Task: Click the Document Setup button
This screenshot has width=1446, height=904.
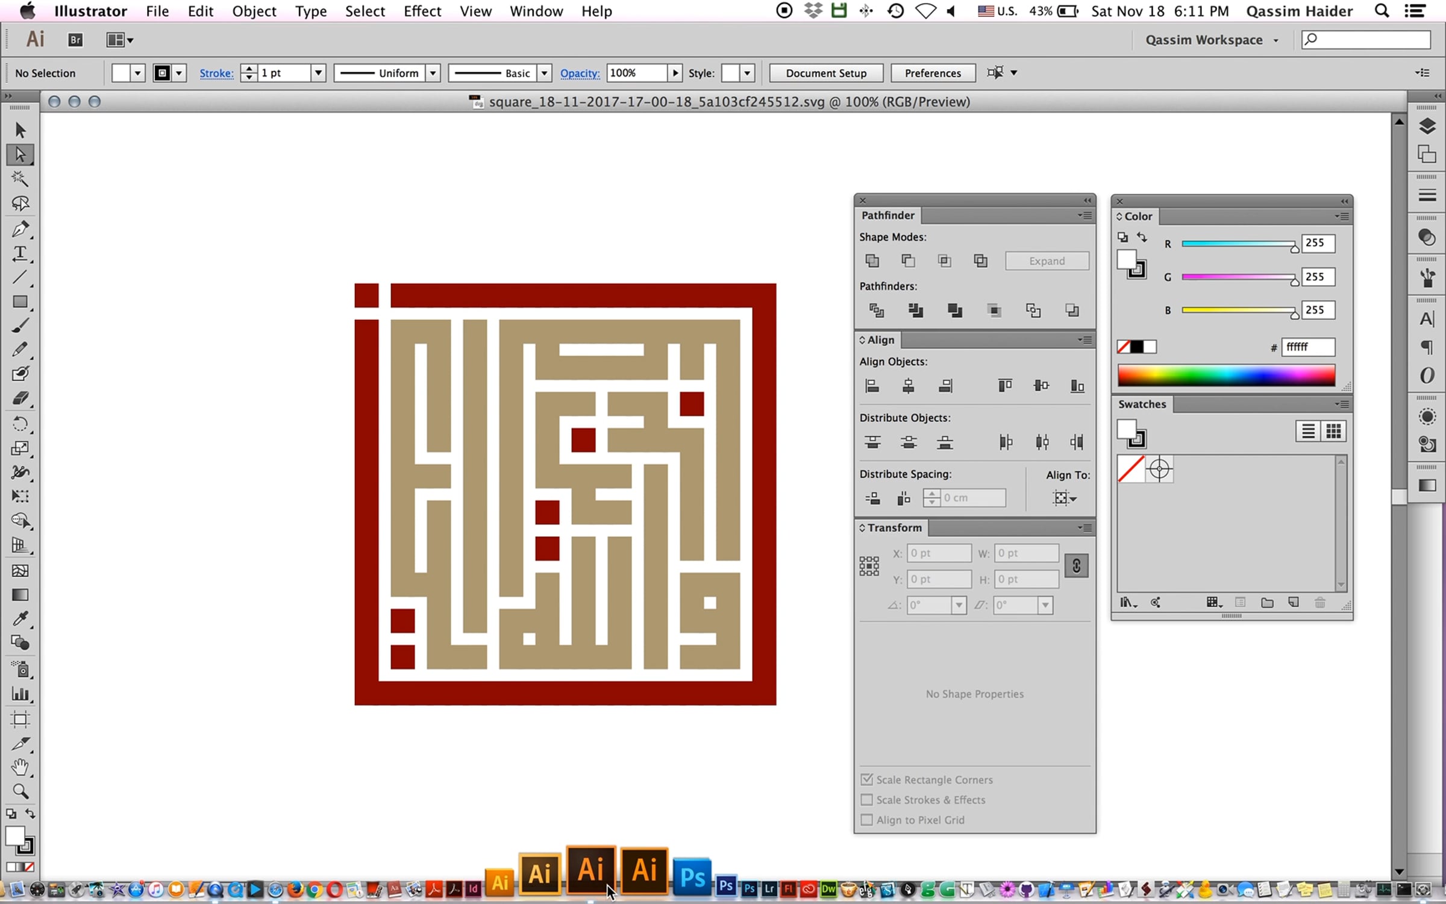Action: pos(826,73)
